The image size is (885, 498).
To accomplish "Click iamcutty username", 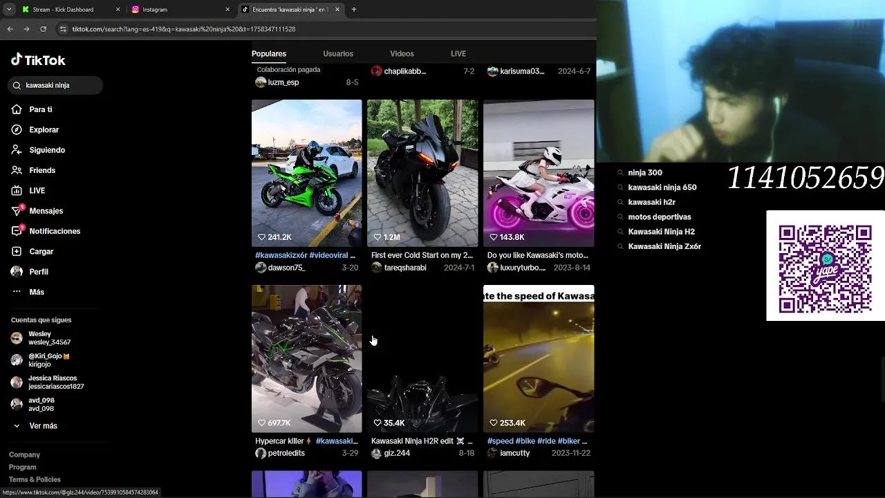I will [x=514, y=453].
